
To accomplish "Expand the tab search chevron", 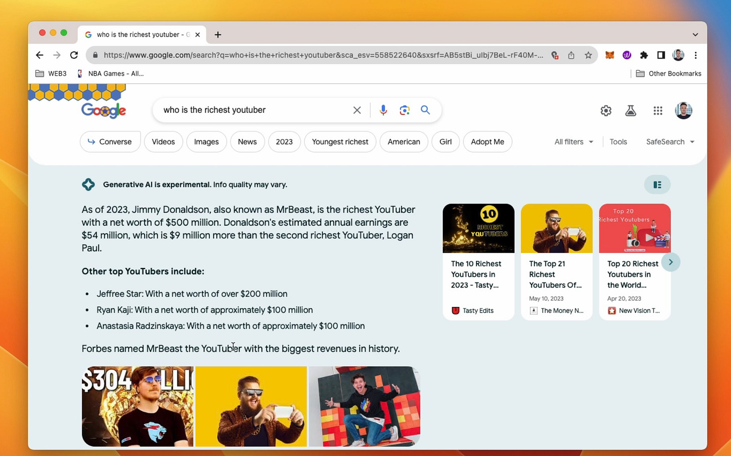I will [x=695, y=35].
